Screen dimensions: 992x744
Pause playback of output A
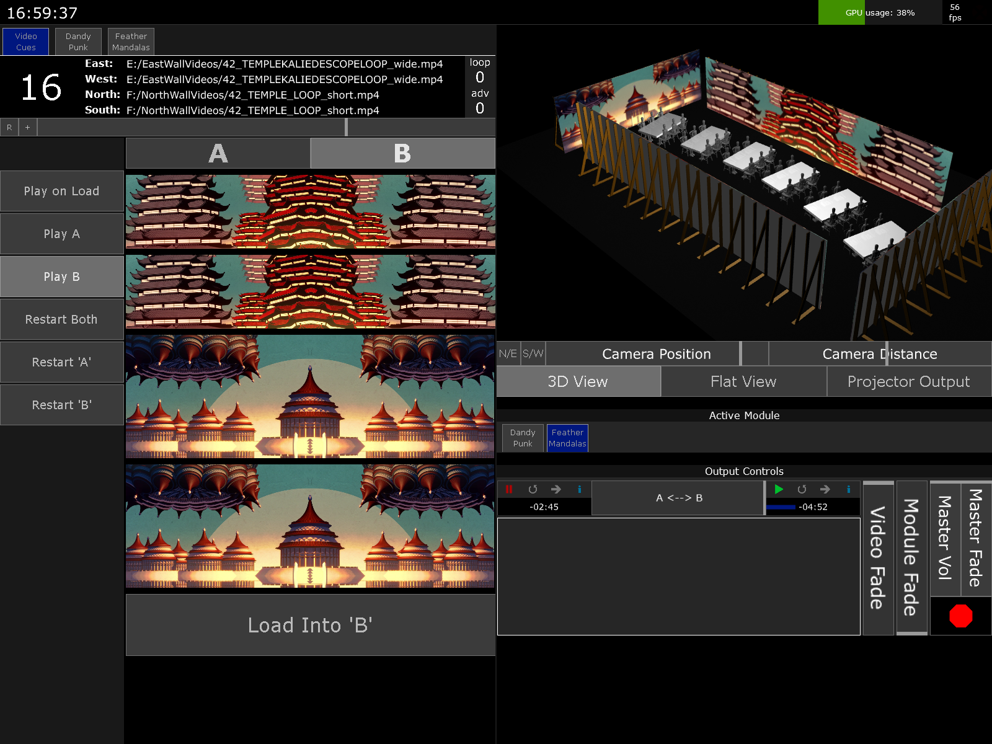509,489
